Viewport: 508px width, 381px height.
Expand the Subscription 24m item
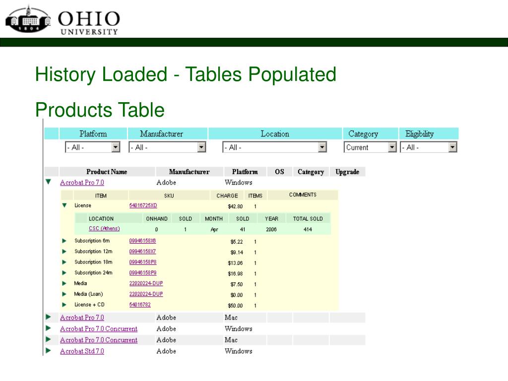[x=64, y=273]
